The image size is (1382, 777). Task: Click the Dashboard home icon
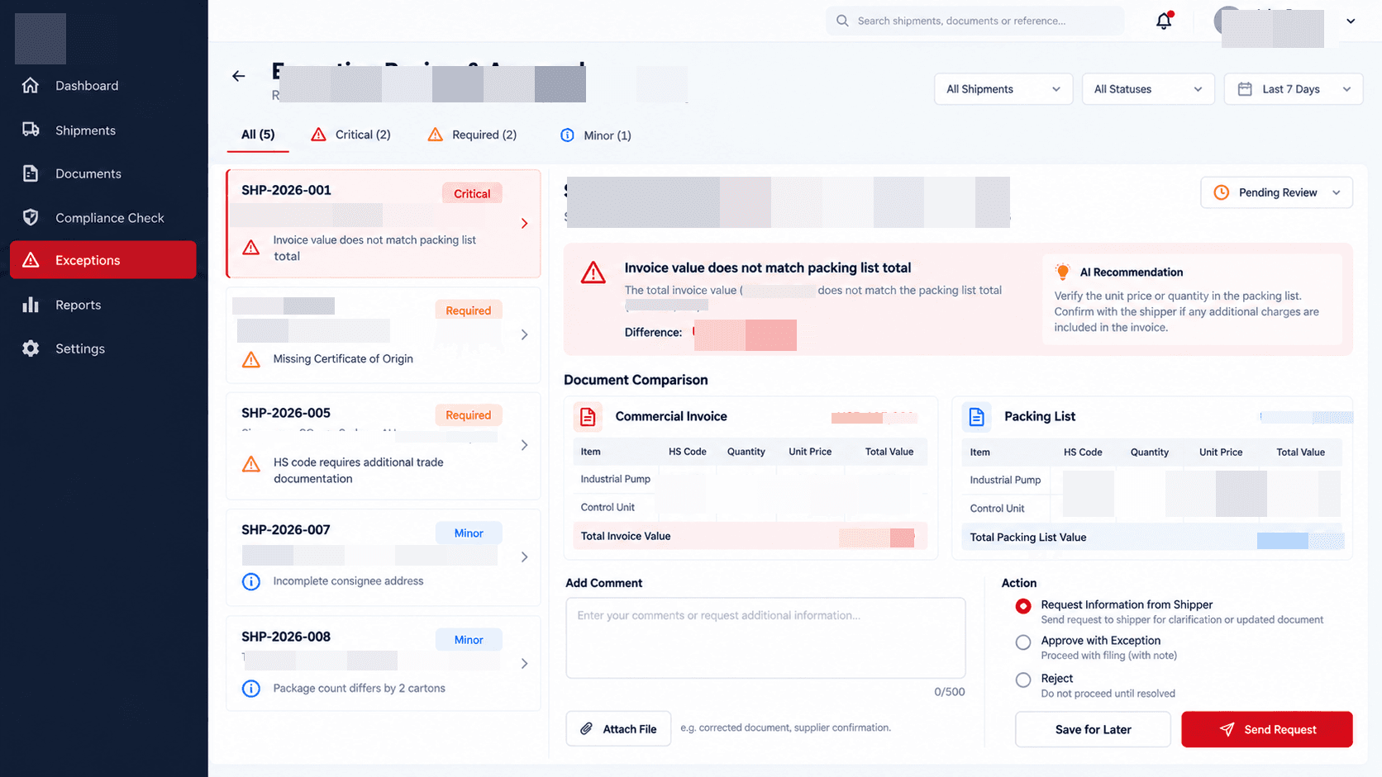click(x=31, y=85)
